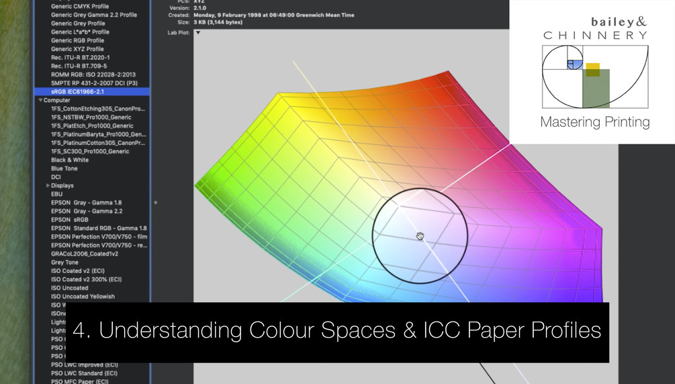Screen dimensions: 675x384
Task: Select EPSON Gray - Gamma 1.8
Action: click(x=86, y=202)
